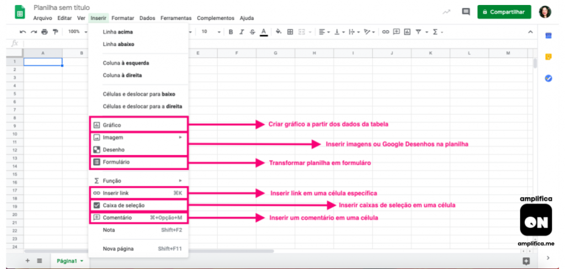Open the Página1 sheet tab arrow
The height and width of the screenshot is (269, 565).
tap(82, 261)
